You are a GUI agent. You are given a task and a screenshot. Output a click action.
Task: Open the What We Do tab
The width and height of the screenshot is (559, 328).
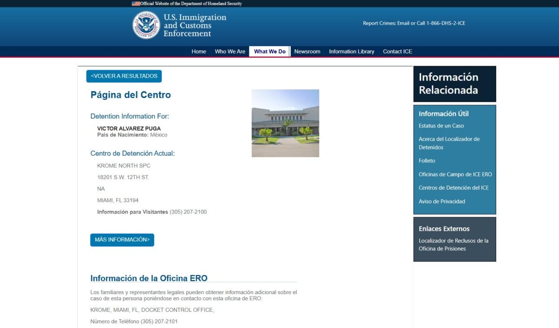270,52
